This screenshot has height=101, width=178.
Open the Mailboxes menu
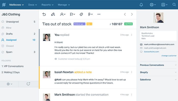(x=17, y=5)
